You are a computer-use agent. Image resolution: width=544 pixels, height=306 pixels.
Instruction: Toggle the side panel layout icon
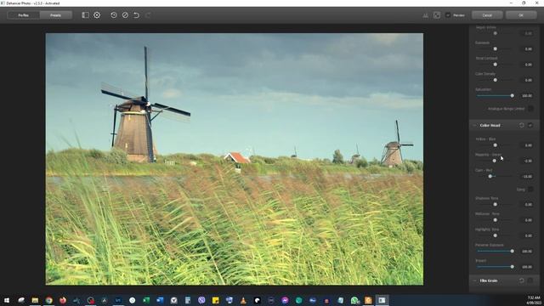click(x=85, y=15)
